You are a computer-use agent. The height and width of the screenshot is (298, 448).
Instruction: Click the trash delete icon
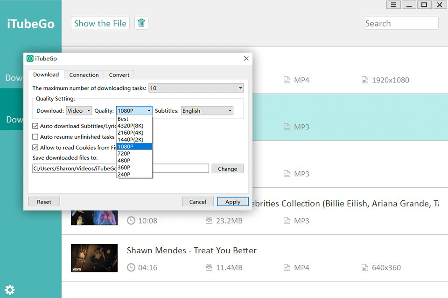(x=141, y=23)
